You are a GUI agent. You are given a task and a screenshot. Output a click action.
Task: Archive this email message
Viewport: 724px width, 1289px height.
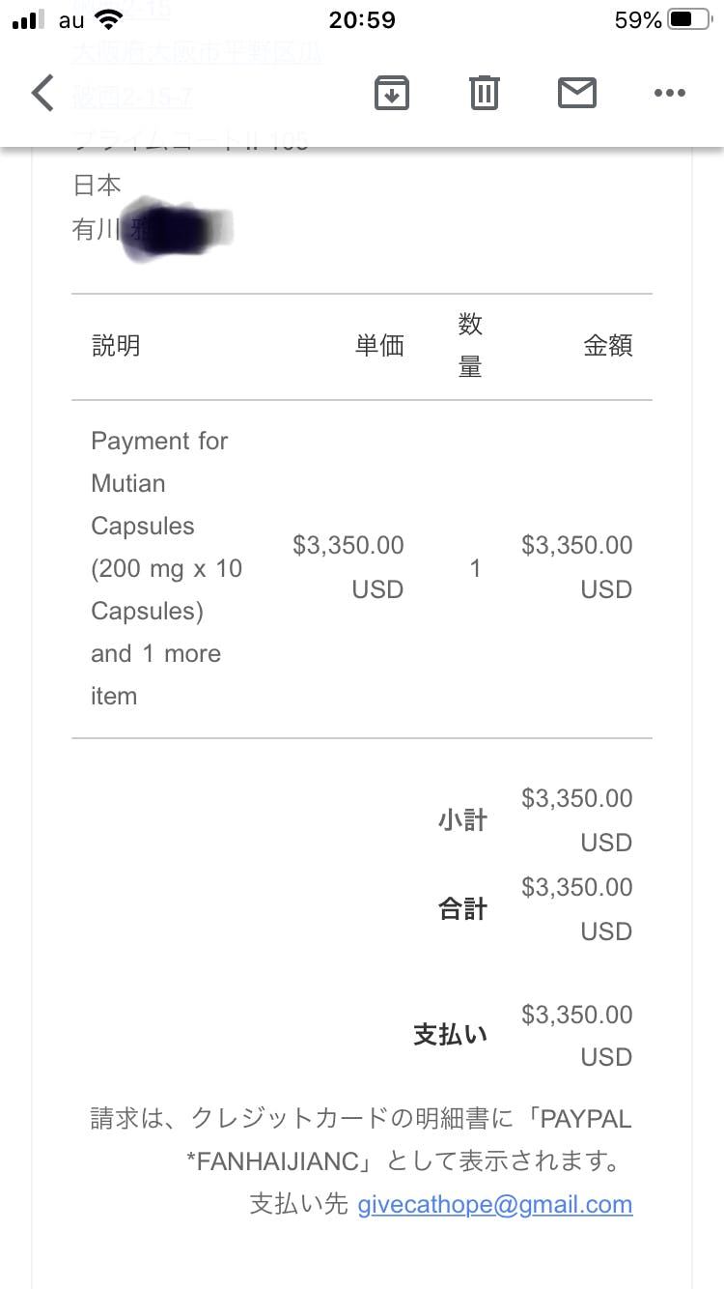point(392,93)
